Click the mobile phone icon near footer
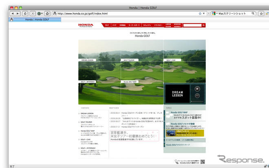Image resolution: width=269 pixels, height=168 pixels. (x=176, y=161)
